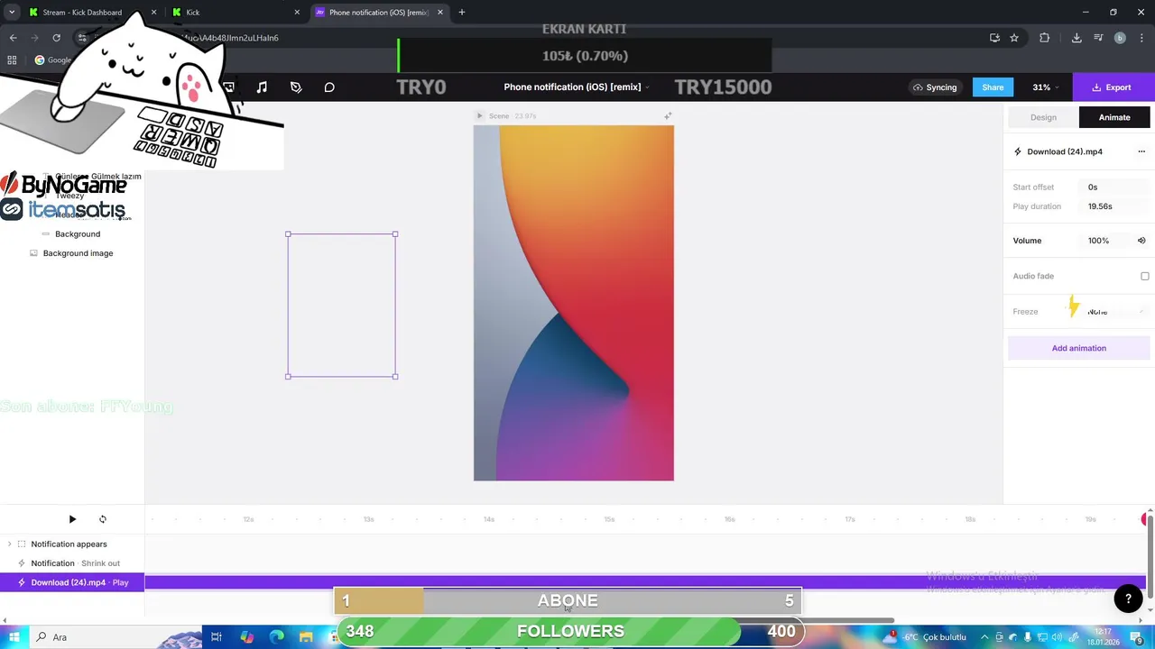The image size is (1155, 649).
Task: Click the Add animation button
Action: [1079, 348]
